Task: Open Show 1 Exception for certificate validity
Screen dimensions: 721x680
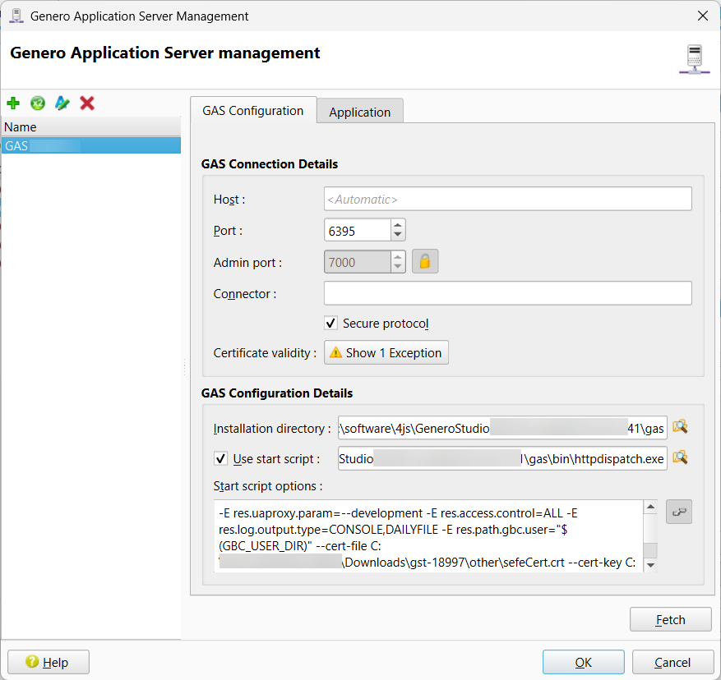Action: tap(386, 352)
